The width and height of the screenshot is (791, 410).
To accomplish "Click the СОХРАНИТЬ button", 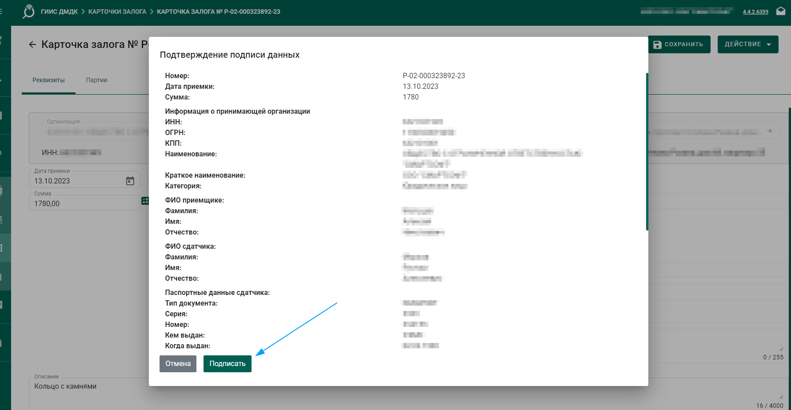I will click(679, 44).
